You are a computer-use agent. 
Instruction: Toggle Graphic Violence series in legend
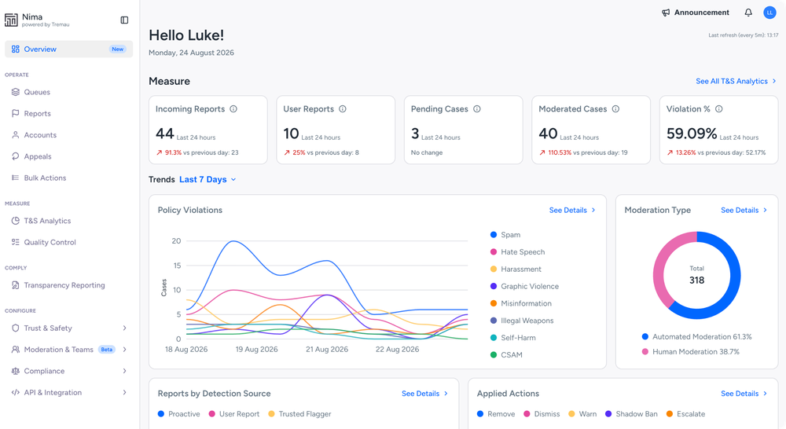pyautogui.click(x=524, y=286)
